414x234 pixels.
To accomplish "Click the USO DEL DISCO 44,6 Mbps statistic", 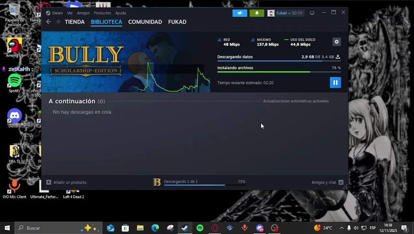I will 300,42.
